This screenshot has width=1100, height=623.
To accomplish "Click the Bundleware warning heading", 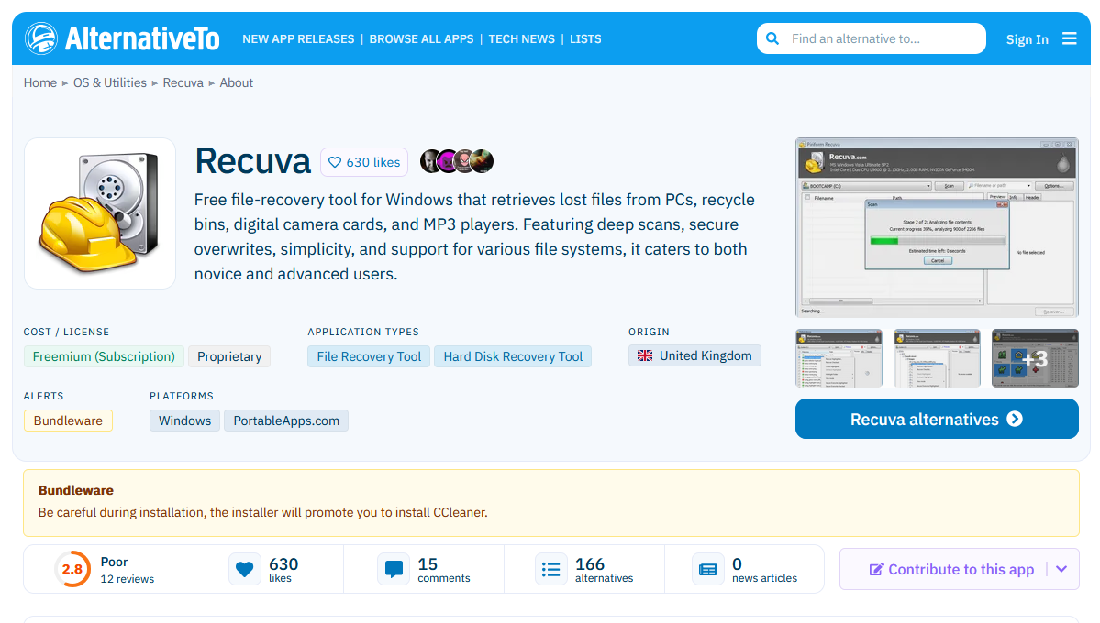I will 76,490.
